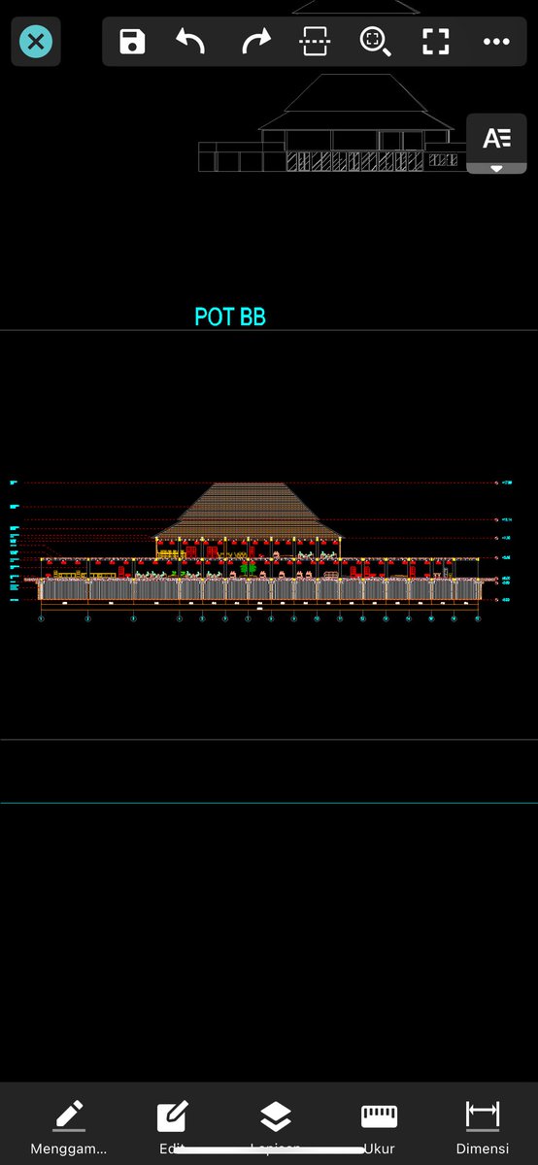Toggle full-screen view icon
This screenshot has width=538, height=1165.
click(x=436, y=42)
